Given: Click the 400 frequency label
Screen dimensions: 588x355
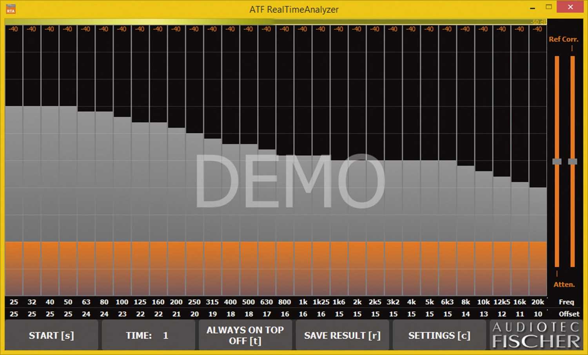Looking at the screenshot, I should click(230, 302).
